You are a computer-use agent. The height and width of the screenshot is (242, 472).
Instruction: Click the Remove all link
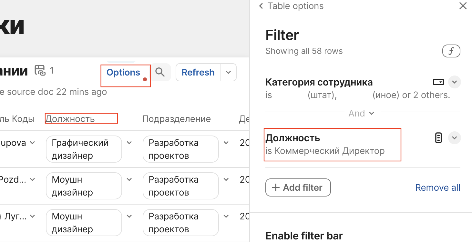[437, 187]
